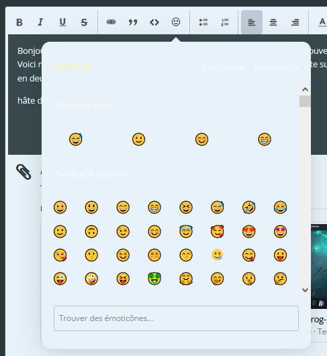This screenshot has height=356, width=327.
Task: Insert the heart-eyes emoji
Action: tap(249, 232)
